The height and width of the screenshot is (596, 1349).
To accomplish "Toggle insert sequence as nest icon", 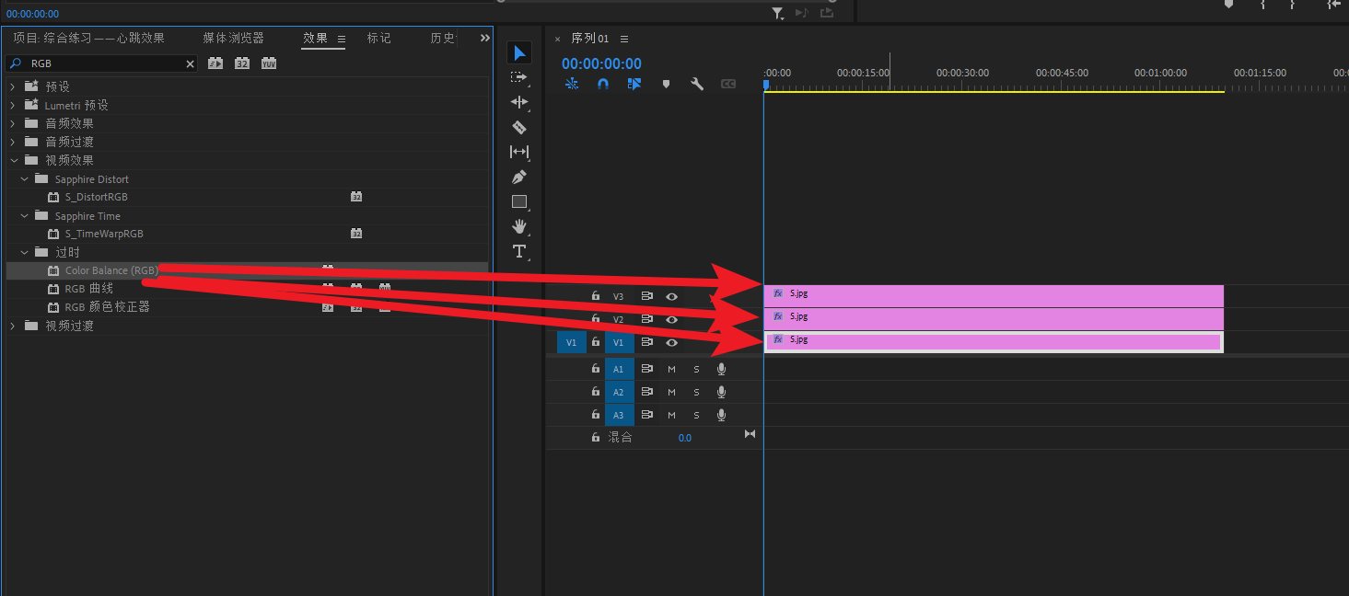I will tap(572, 84).
